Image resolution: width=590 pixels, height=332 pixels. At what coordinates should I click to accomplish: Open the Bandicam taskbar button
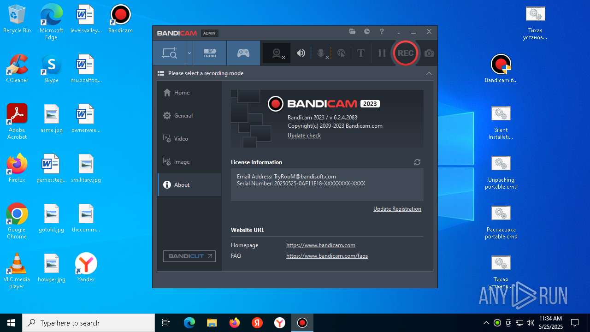point(302,323)
